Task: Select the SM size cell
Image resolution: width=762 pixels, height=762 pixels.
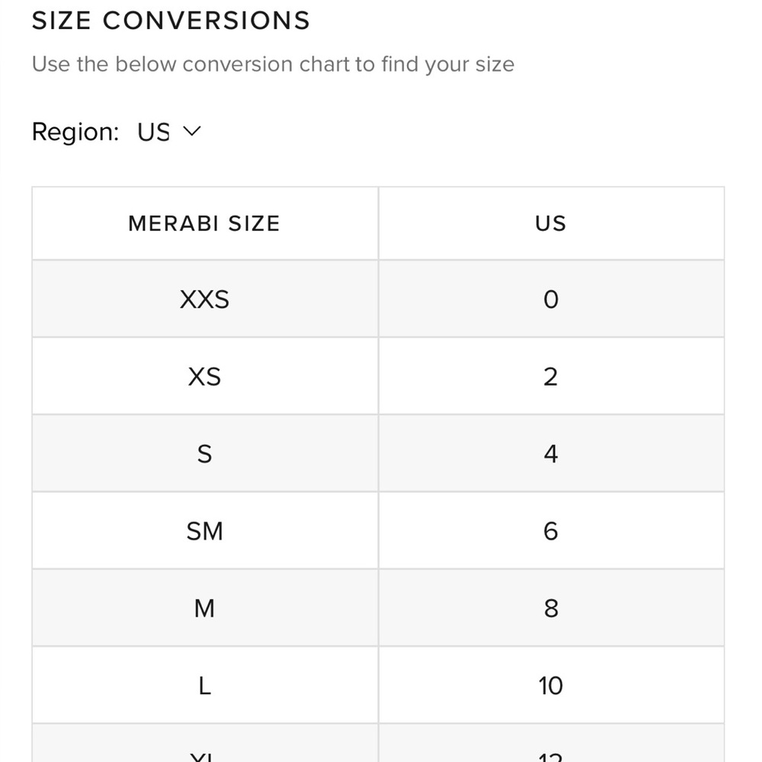Action: (204, 530)
